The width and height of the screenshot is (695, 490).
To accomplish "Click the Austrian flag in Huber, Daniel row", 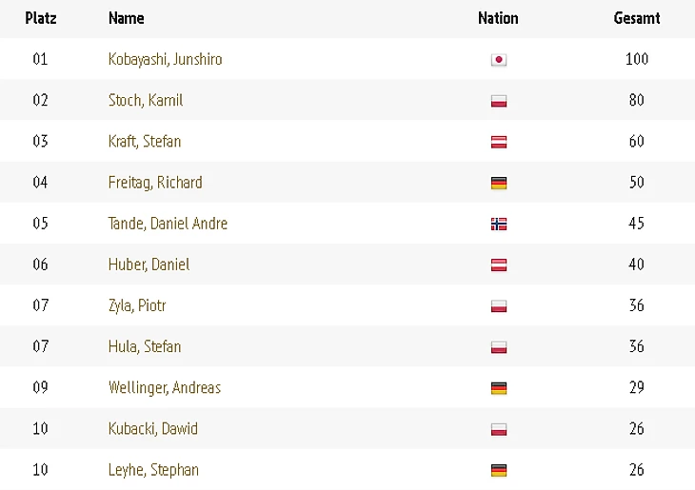I will (x=499, y=265).
